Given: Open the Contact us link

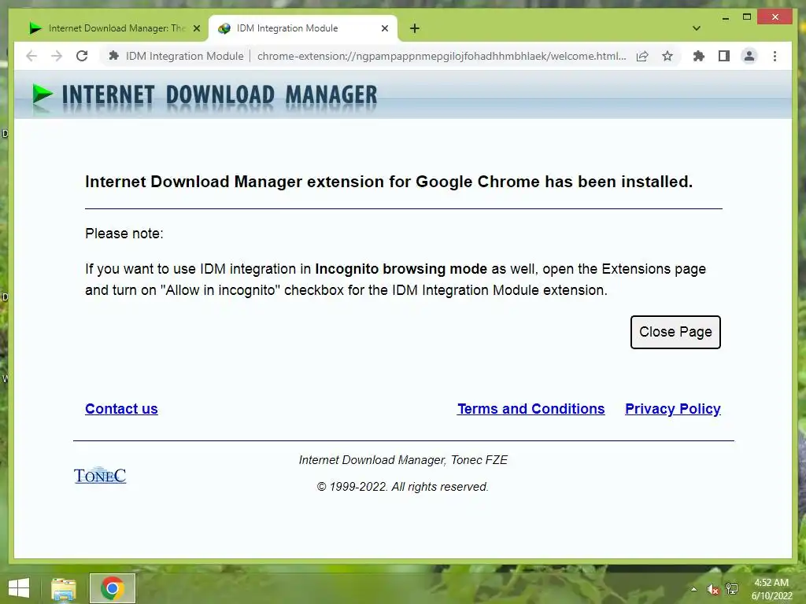Looking at the screenshot, I should pyautogui.click(x=121, y=409).
